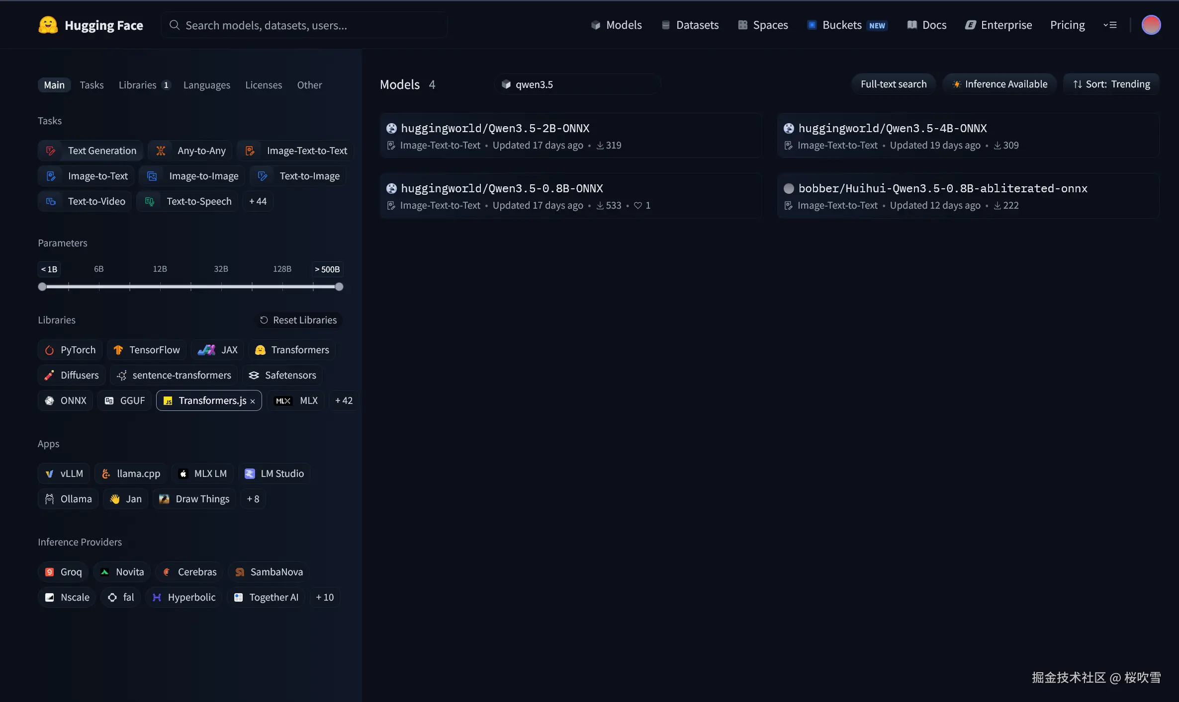
Task: Click the Hugging Face logo icon
Action: [48, 25]
